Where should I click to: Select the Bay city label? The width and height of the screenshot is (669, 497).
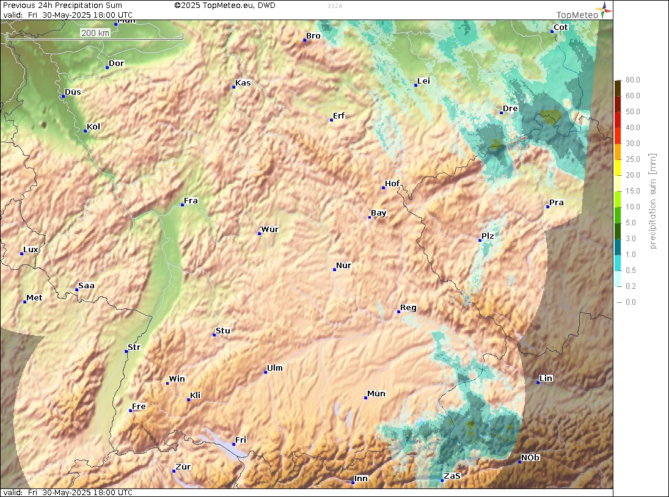tap(378, 212)
